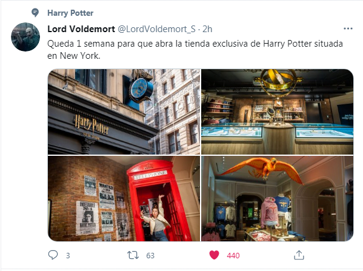Open the store counter interior photo

277,112
